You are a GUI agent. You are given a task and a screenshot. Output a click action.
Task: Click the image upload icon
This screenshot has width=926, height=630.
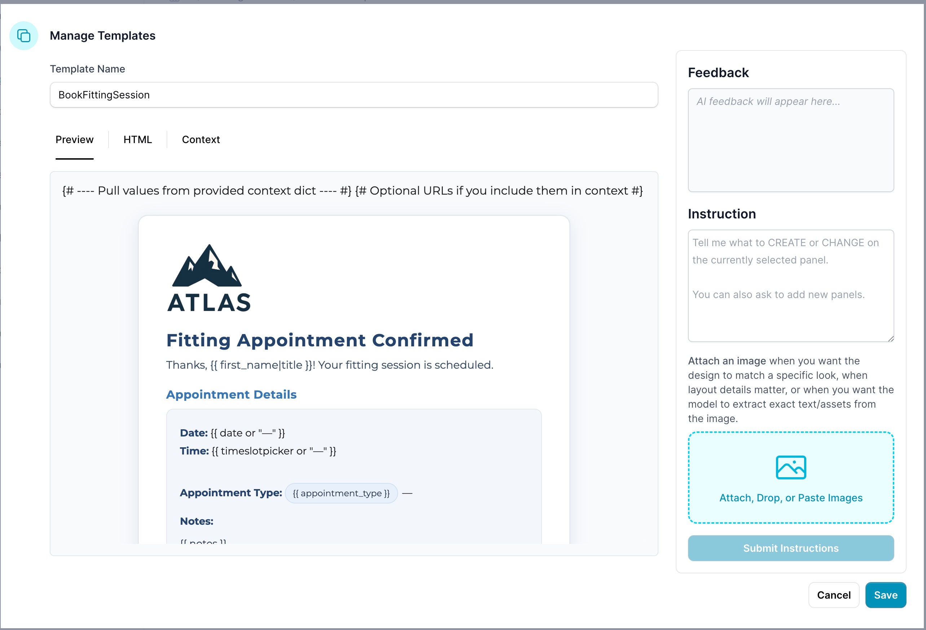[790, 467]
